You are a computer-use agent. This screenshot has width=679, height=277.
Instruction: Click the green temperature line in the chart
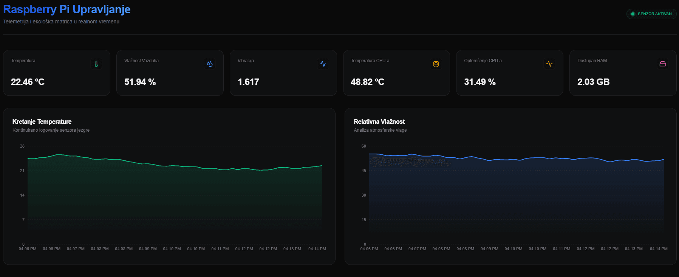(x=175, y=166)
